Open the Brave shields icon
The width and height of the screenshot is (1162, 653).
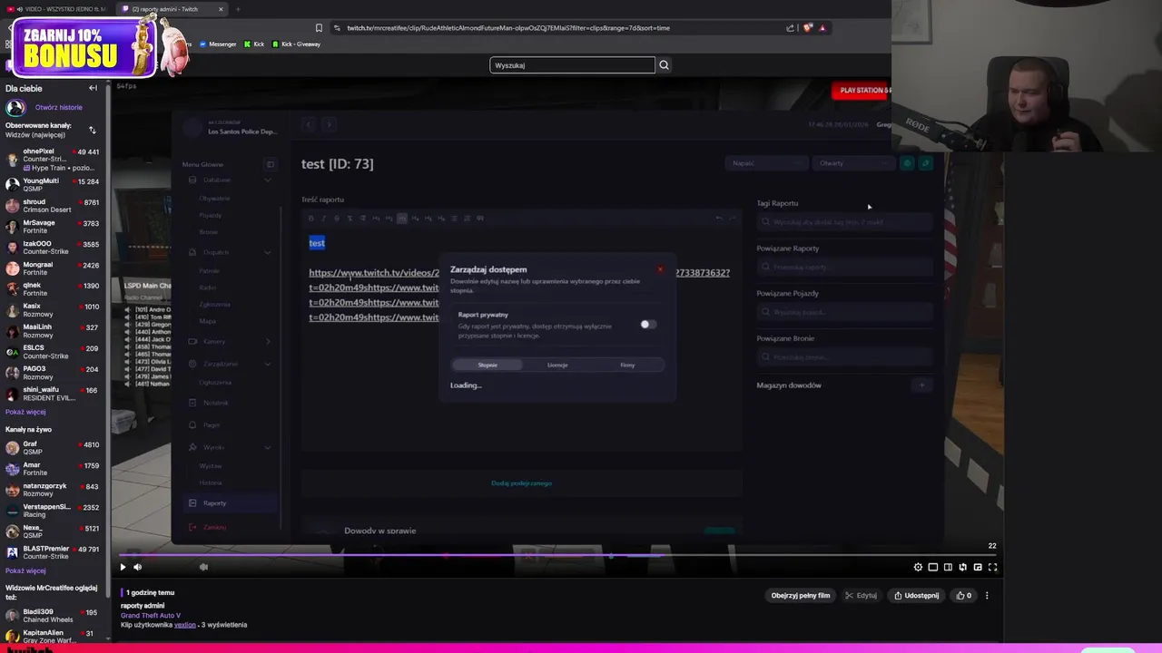[x=807, y=28]
